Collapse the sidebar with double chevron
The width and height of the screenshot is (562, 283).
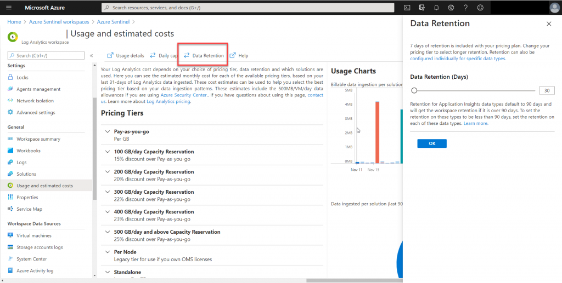coord(92,55)
